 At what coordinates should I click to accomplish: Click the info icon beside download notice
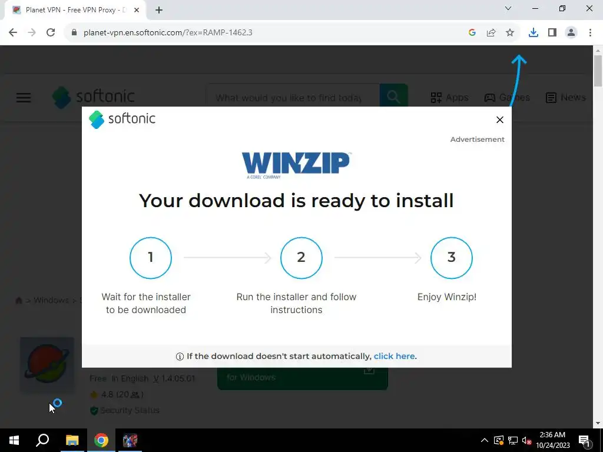click(180, 357)
